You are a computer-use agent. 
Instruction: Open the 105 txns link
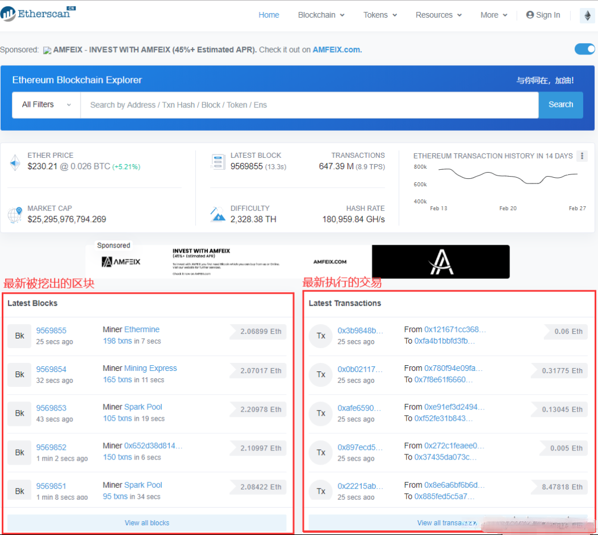pos(118,419)
